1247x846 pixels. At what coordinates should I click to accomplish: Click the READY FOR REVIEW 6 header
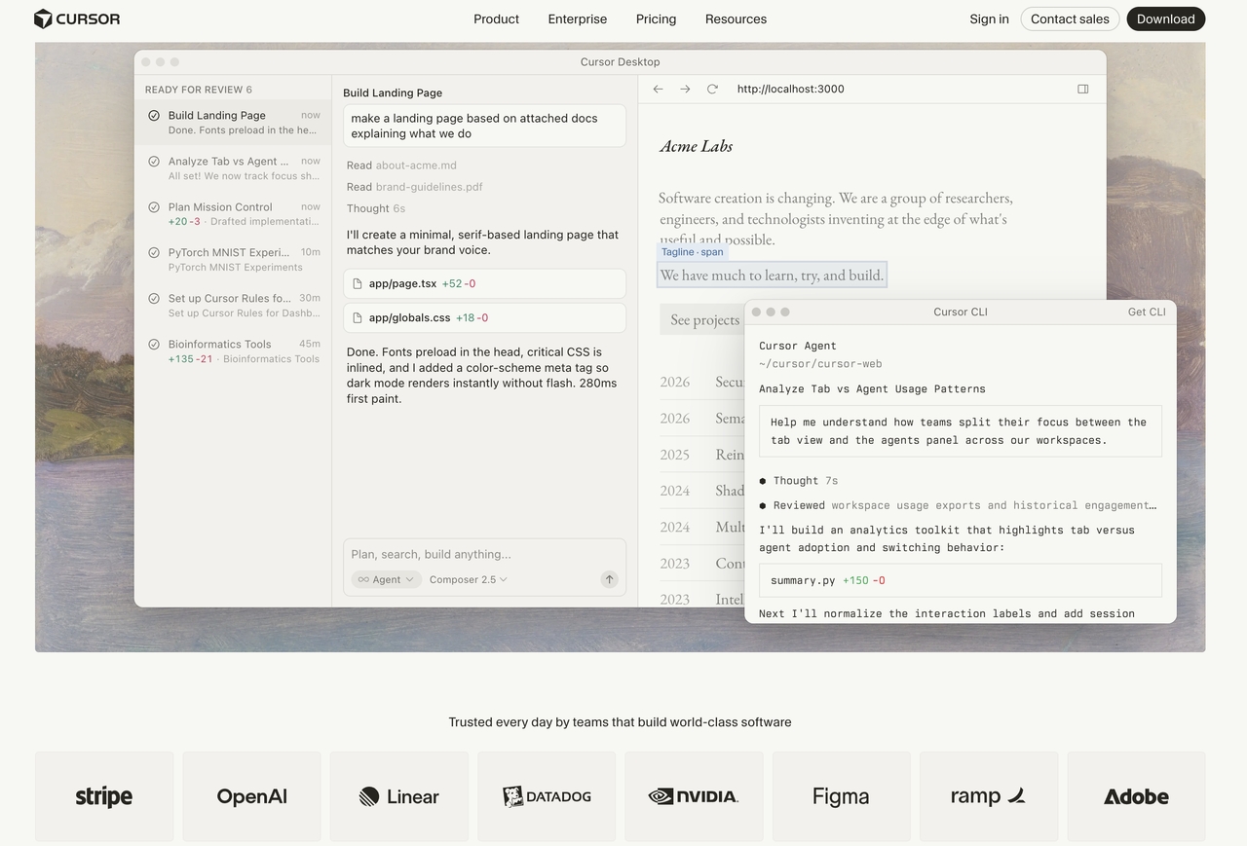click(x=199, y=90)
